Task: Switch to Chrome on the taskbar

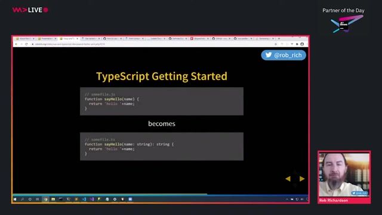Action: 45,199
